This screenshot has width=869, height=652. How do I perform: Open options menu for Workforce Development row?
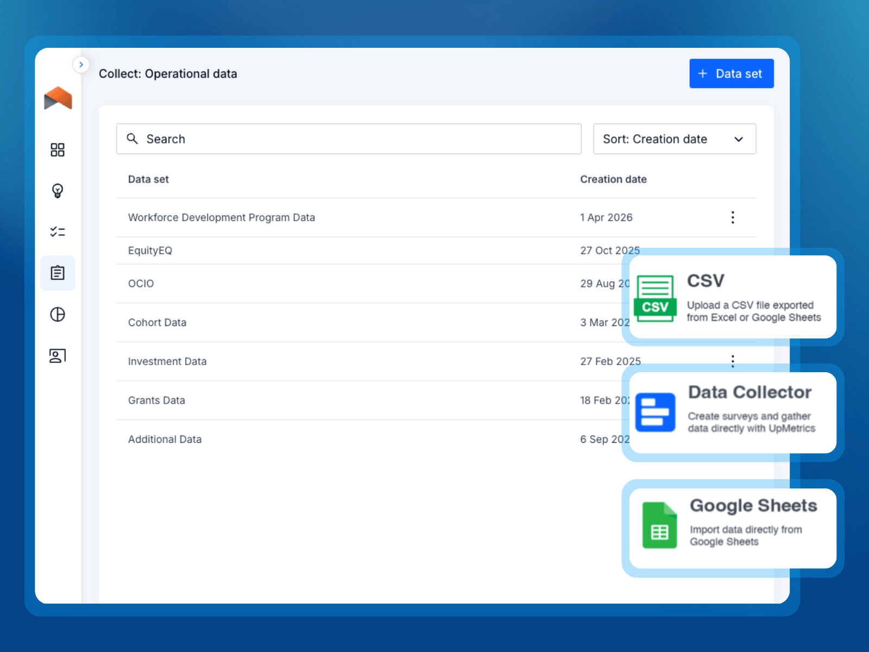733,217
